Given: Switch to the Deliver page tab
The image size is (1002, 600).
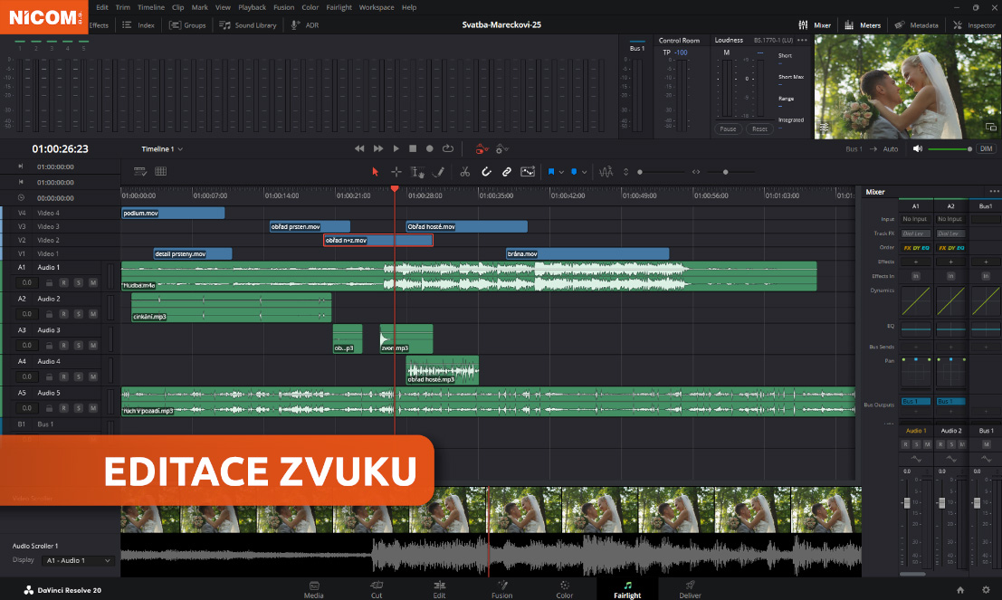Looking at the screenshot, I should coord(690,589).
